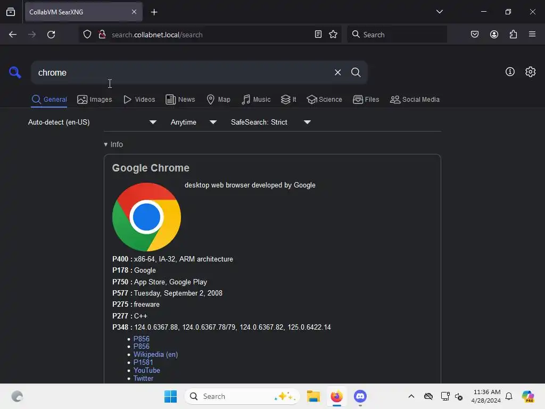Open the Windows Start menu
The height and width of the screenshot is (409, 545).
pos(170,396)
